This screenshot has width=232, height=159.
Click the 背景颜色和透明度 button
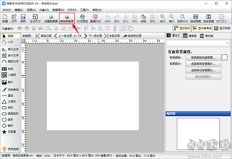click(203, 57)
